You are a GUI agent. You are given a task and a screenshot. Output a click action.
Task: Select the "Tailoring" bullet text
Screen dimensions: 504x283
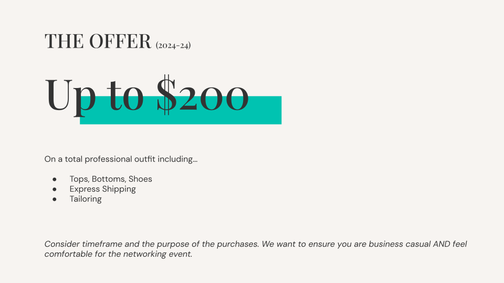[x=86, y=199]
